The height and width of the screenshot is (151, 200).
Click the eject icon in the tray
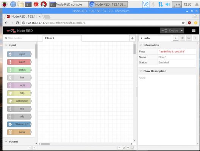197,4
